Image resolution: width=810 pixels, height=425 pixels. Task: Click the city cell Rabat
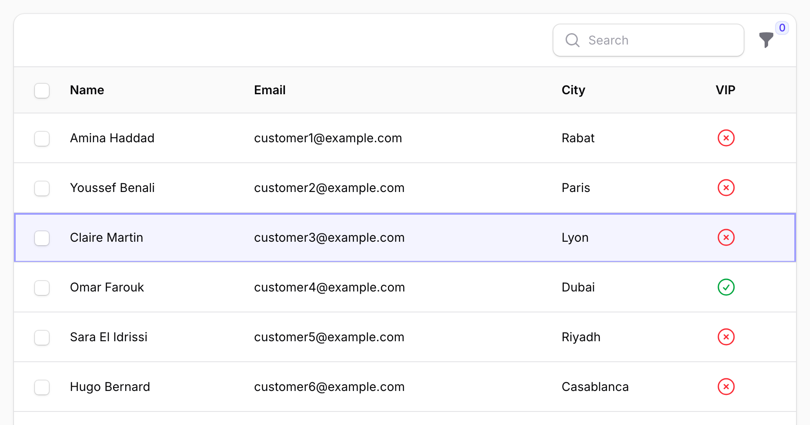(x=578, y=138)
